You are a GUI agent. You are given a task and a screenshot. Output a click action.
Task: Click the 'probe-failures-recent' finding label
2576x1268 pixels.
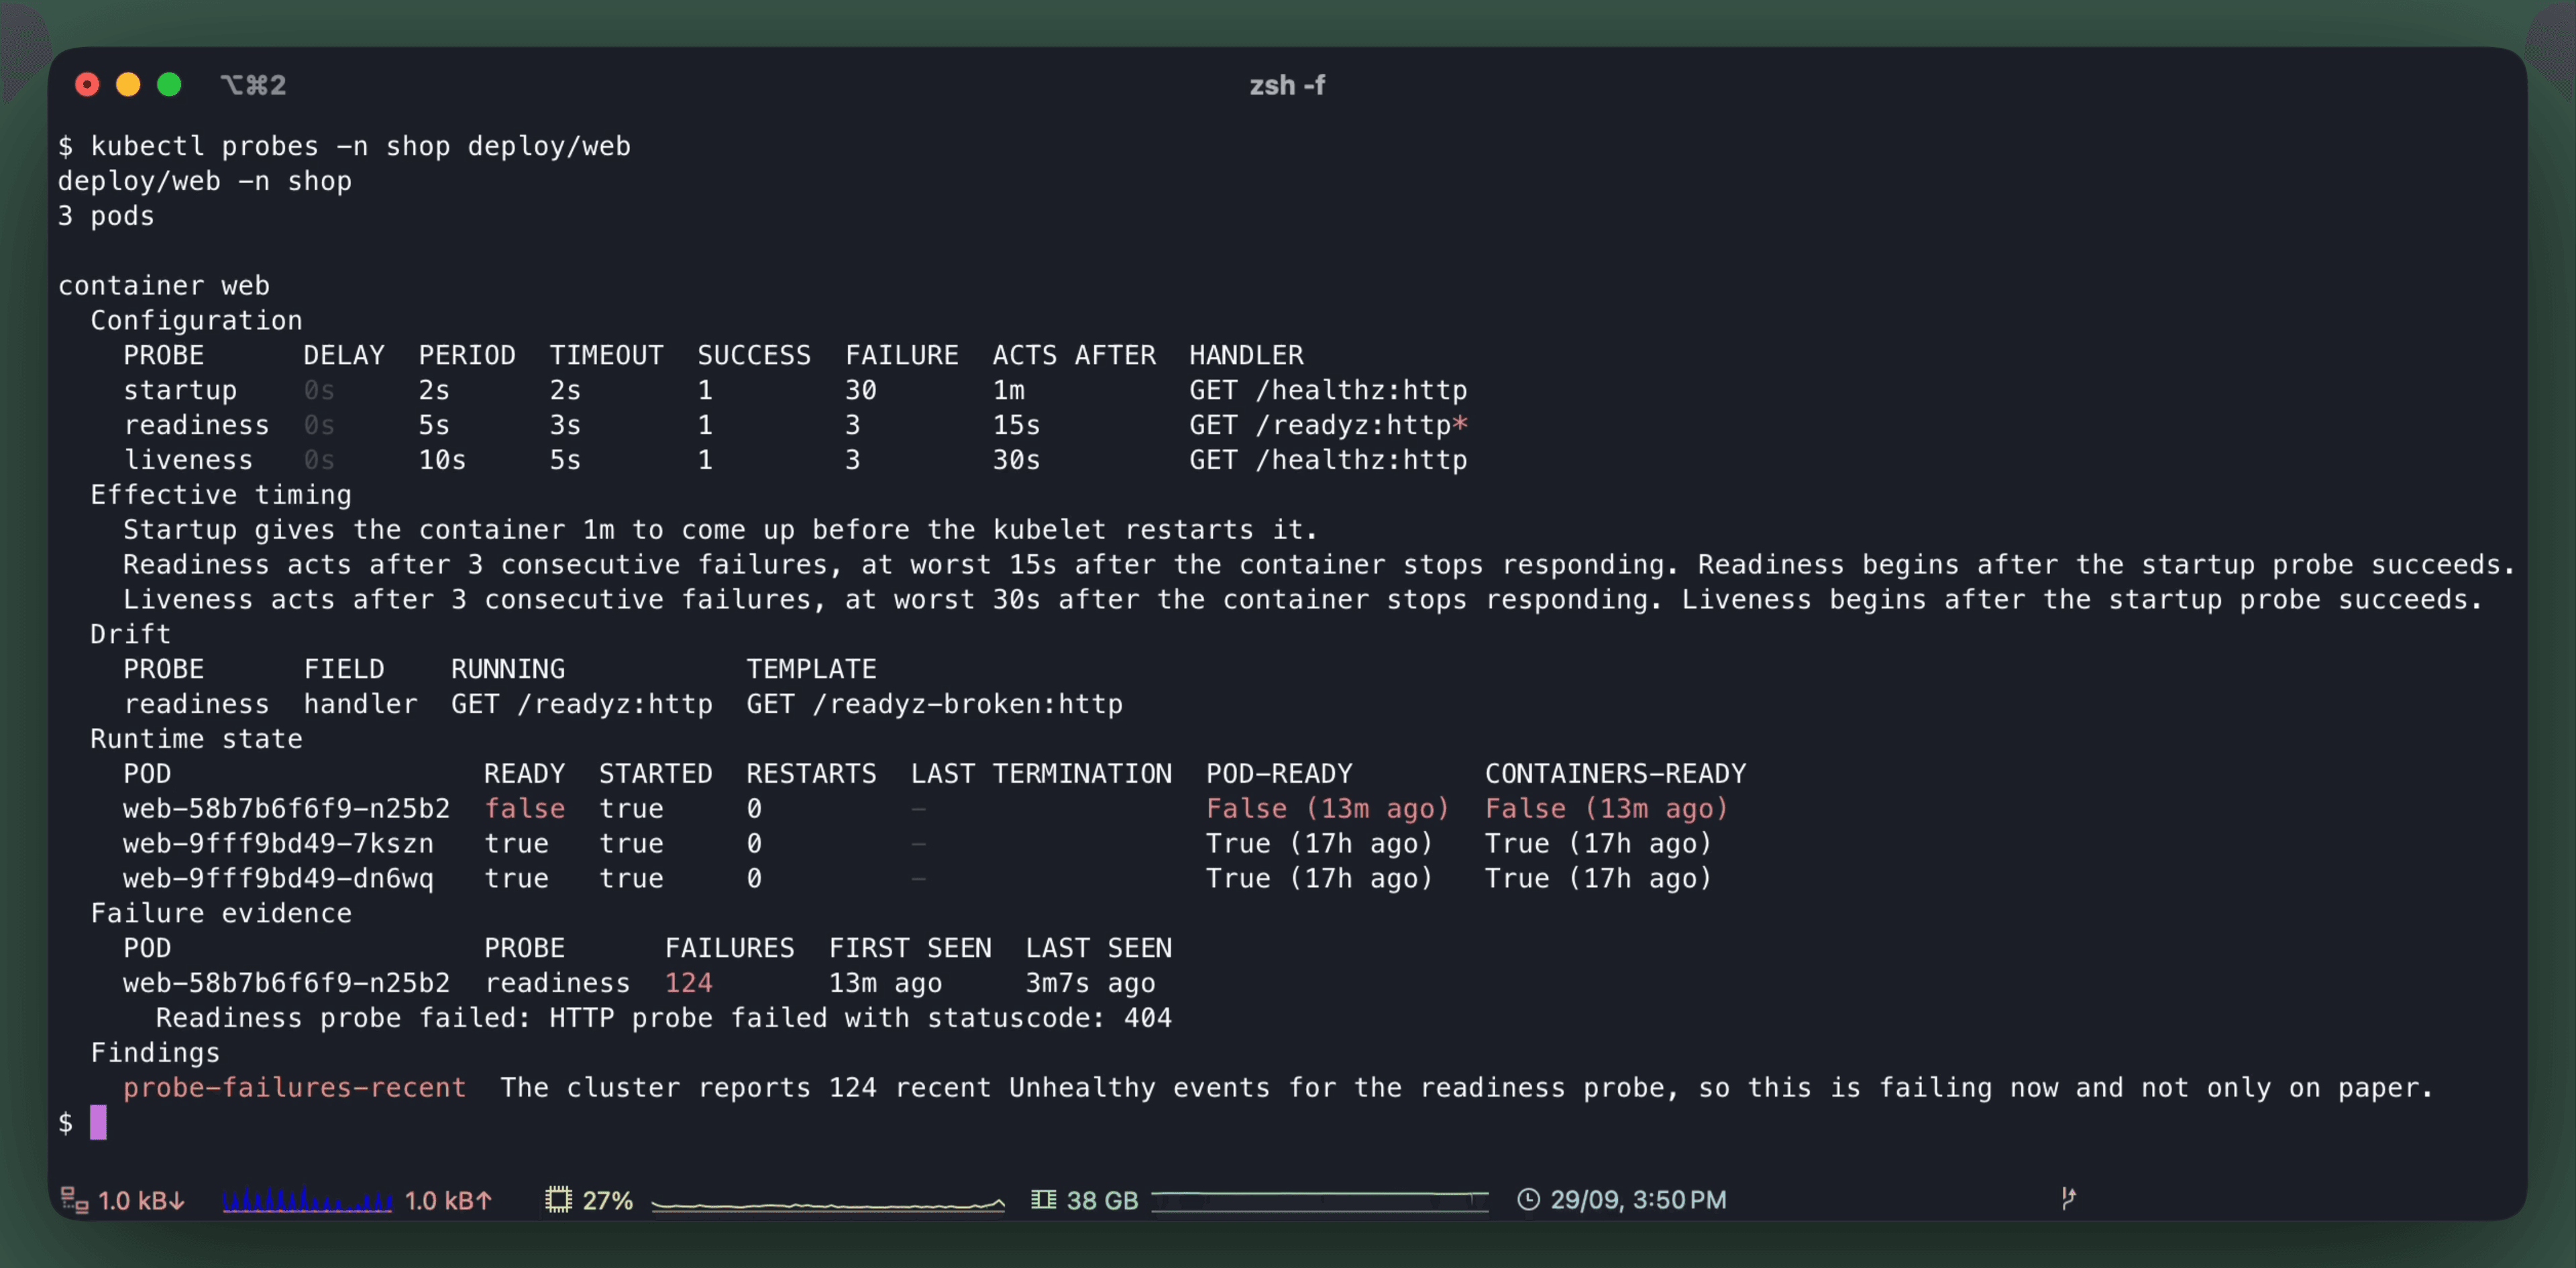coord(294,1088)
